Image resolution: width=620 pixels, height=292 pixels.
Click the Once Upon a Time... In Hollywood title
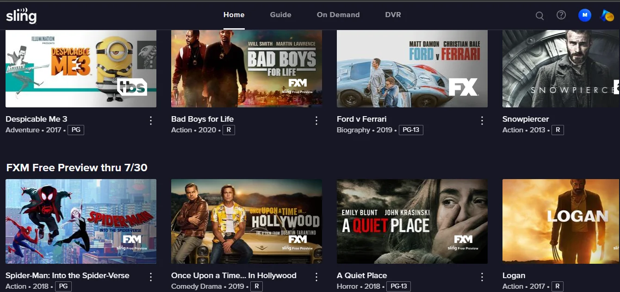pyautogui.click(x=234, y=275)
